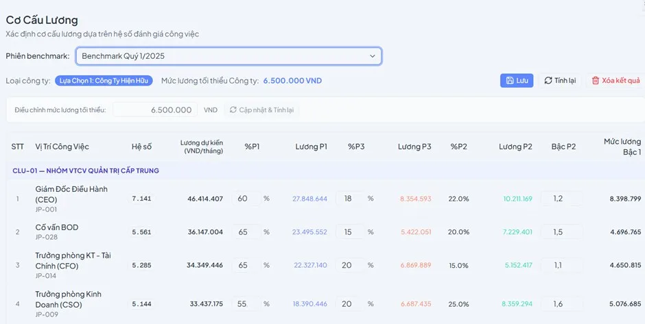Select the Lựa Chọn 1: Công Ty Hiện Hữu badge

click(x=104, y=81)
